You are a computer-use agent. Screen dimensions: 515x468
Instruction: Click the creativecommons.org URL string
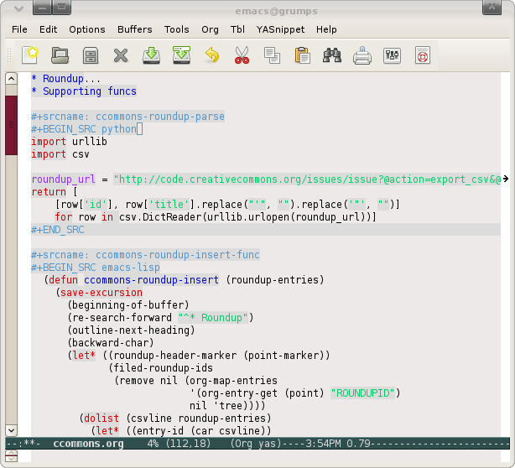point(307,179)
